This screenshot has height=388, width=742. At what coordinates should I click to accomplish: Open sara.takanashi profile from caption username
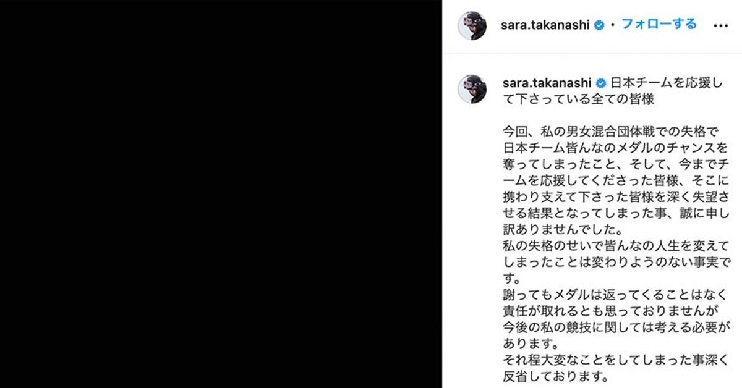pos(547,83)
